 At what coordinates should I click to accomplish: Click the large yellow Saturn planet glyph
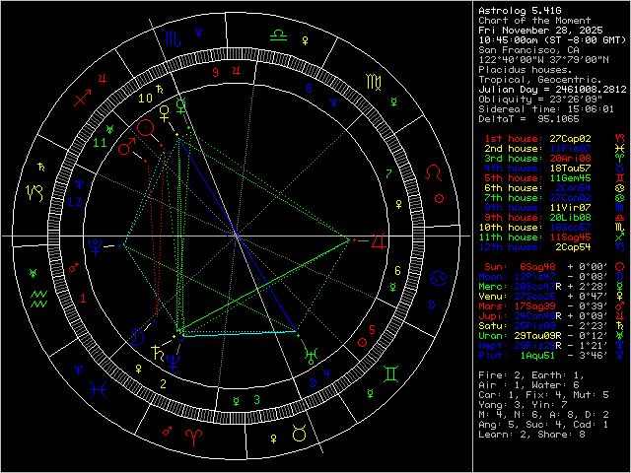click(x=158, y=353)
